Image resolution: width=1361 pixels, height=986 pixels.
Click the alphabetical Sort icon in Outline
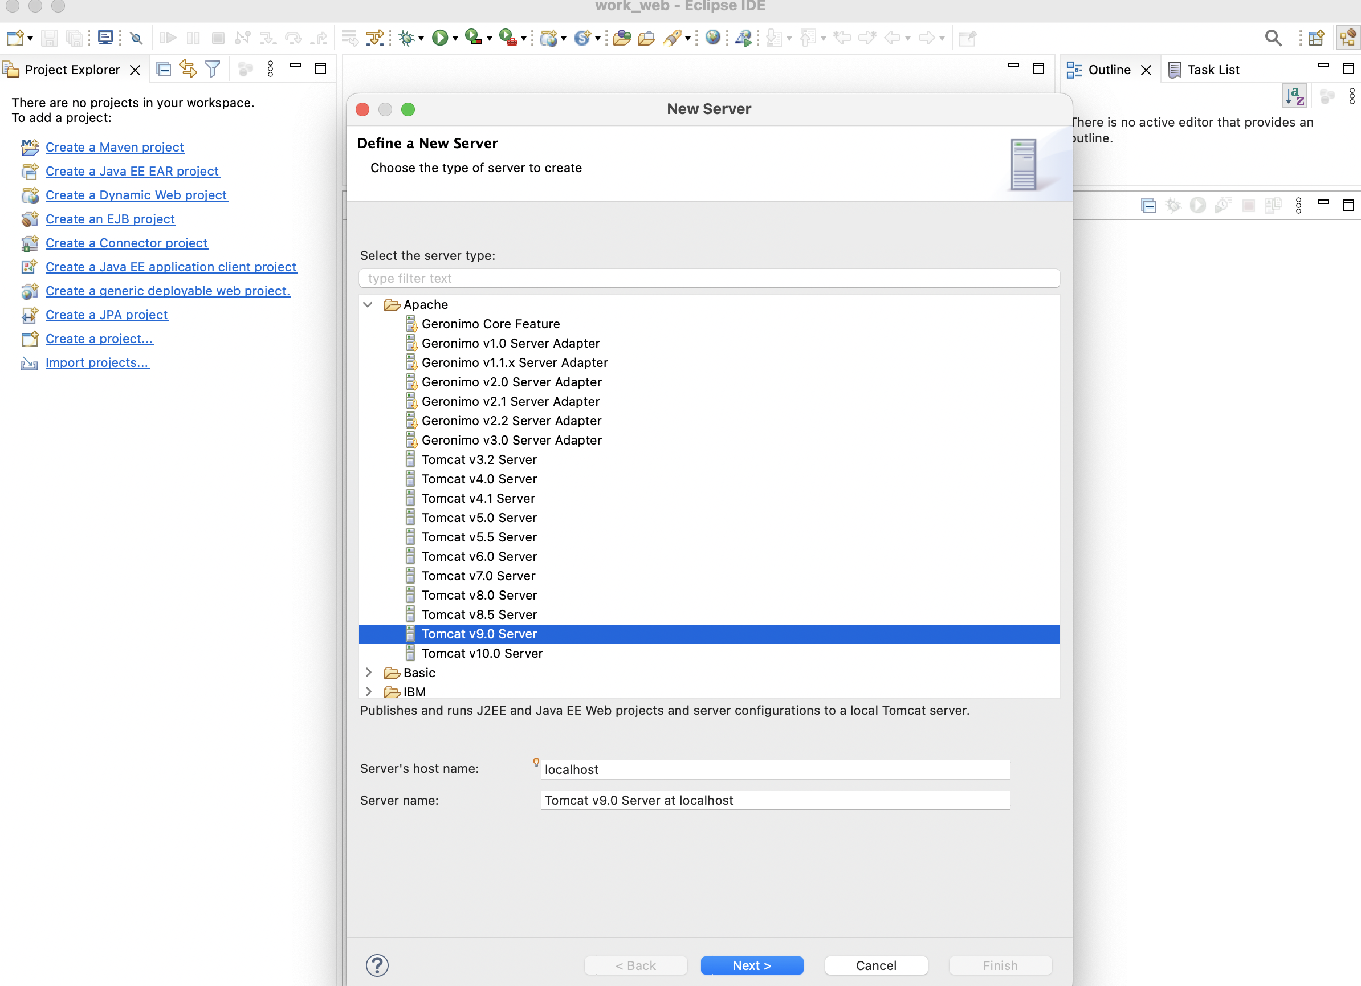1294,96
